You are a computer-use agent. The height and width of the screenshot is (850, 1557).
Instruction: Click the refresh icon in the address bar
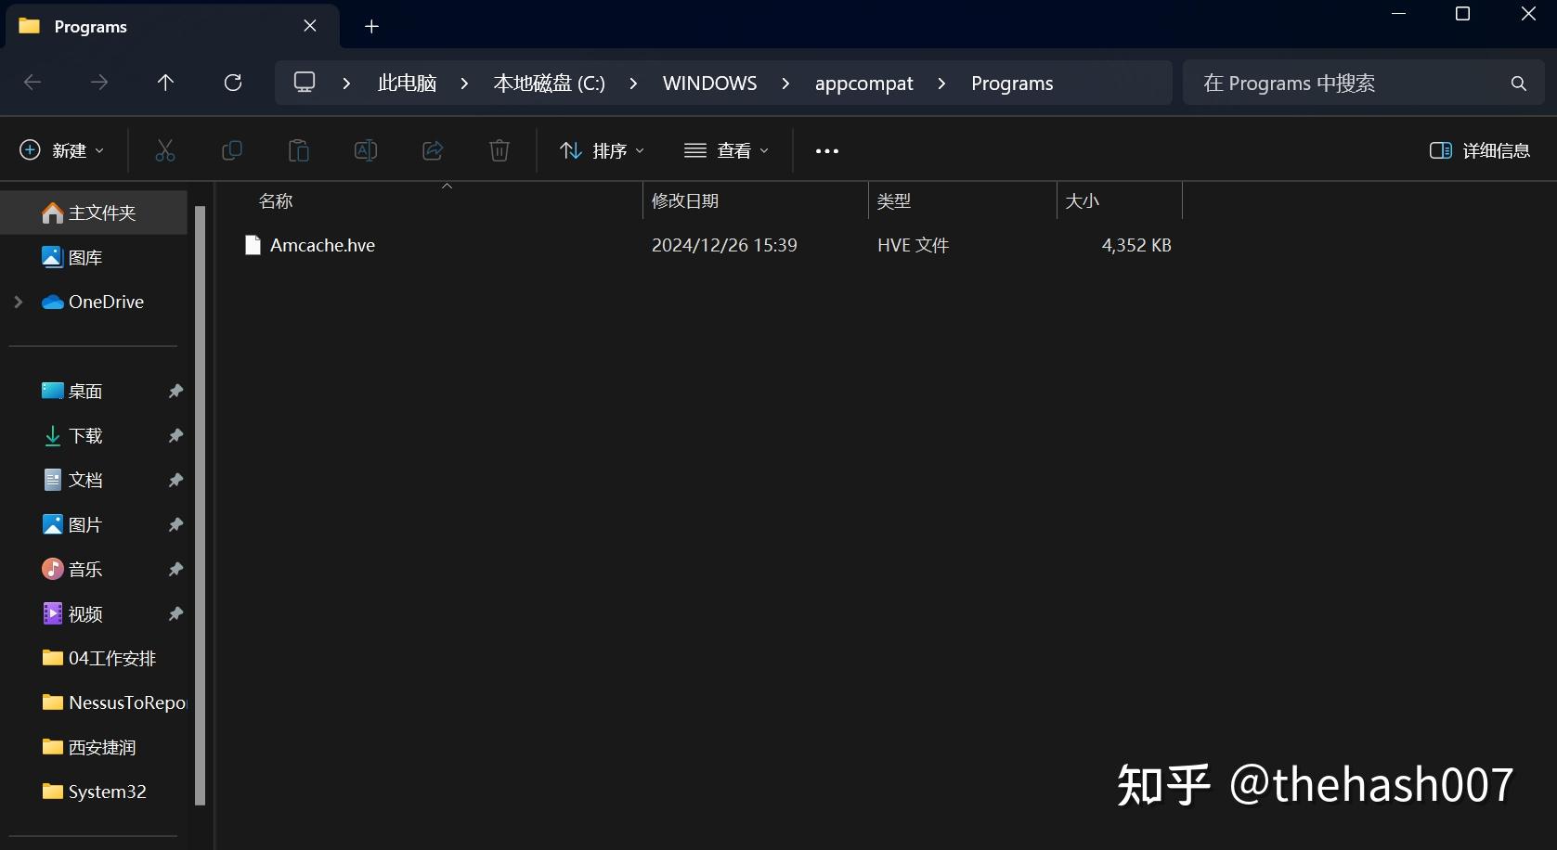(x=233, y=83)
